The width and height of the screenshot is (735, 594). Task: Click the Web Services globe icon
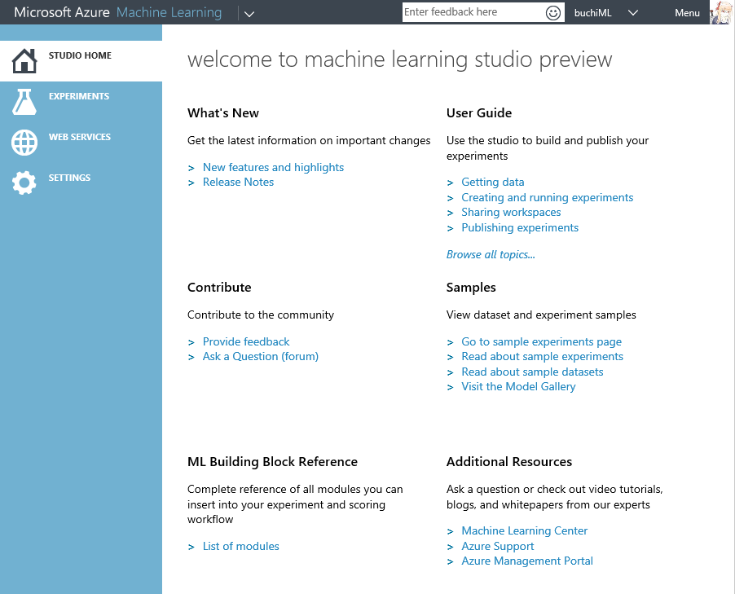click(x=24, y=143)
